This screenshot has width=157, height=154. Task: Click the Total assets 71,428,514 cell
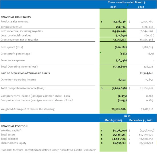click(x=119, y=135)
